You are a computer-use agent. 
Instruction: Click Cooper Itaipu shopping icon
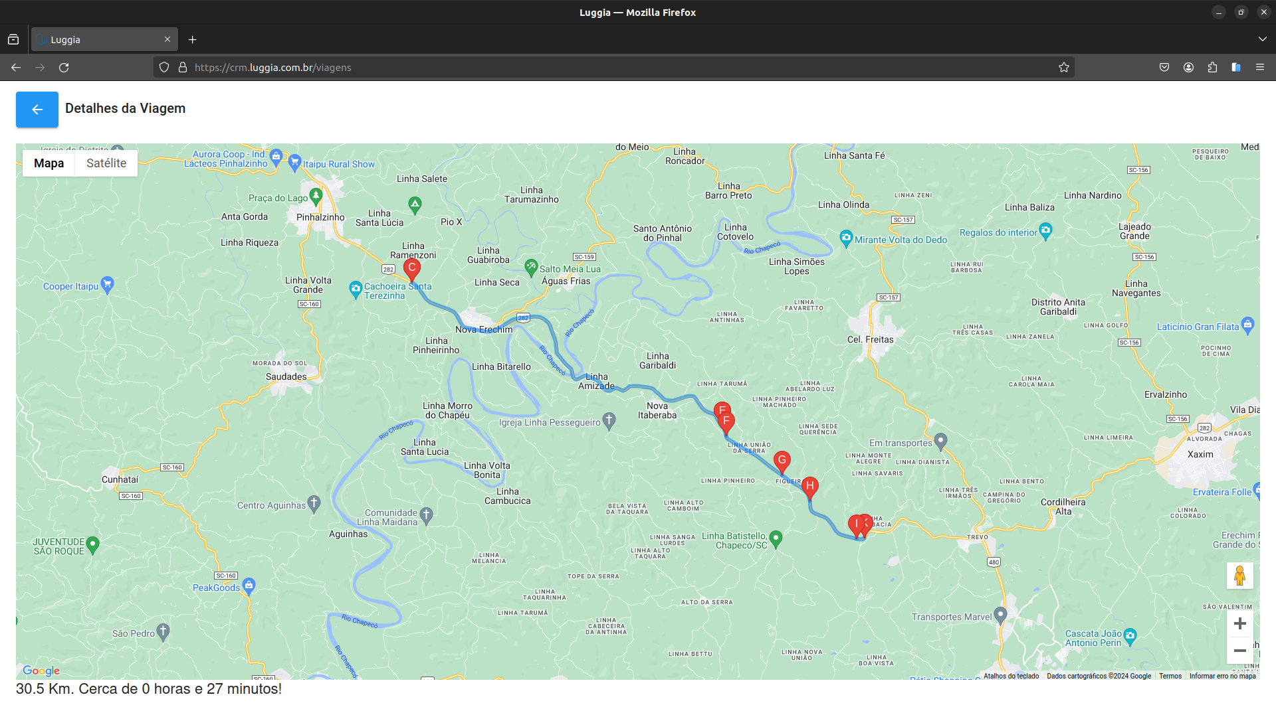pos(107,285)
